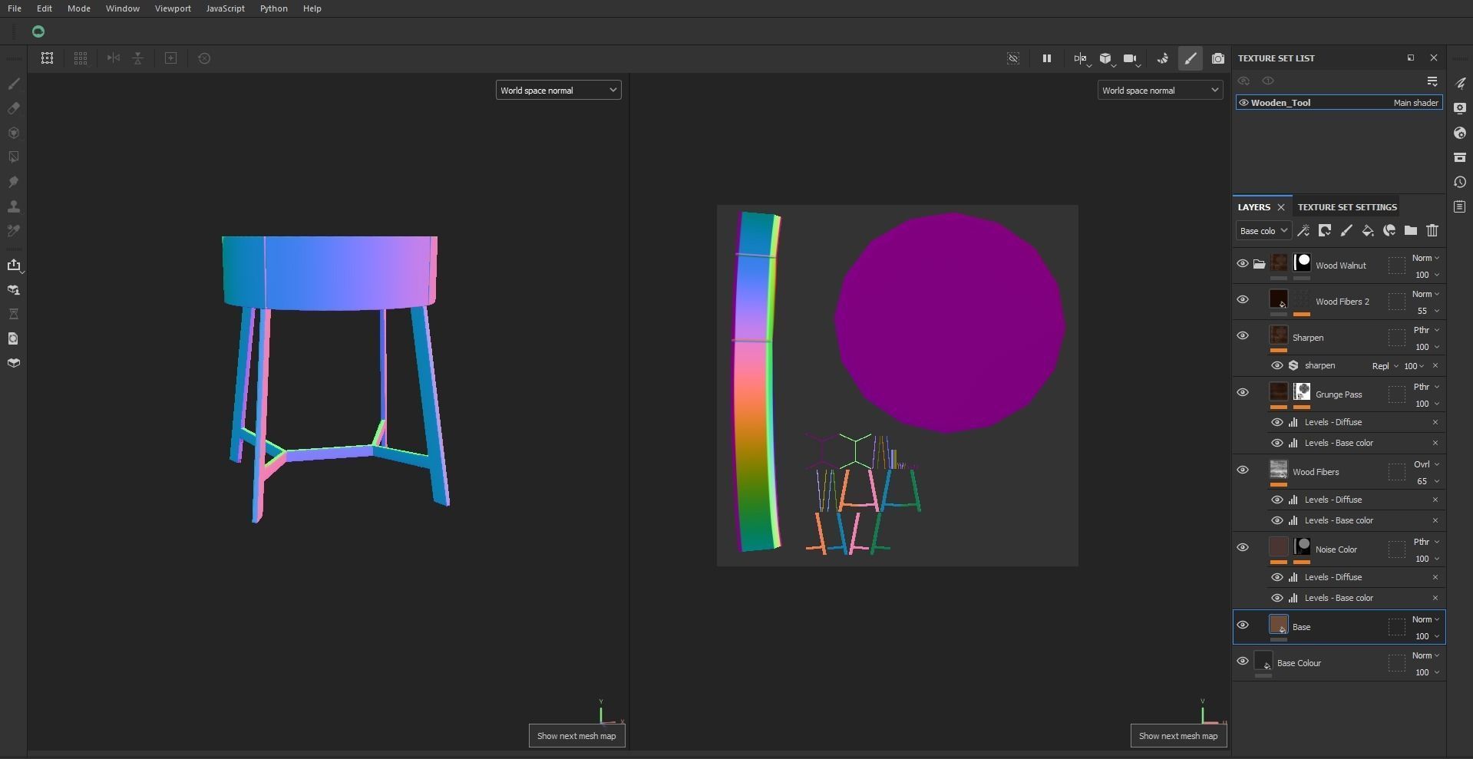The height and width of the screenshot is (759, 1473).
Task: Open the History panel icon on right dock
Action: [1460, 182]
